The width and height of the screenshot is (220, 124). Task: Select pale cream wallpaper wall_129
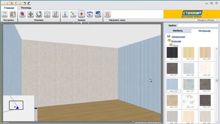pyautogui.click(x=205, y=68)
